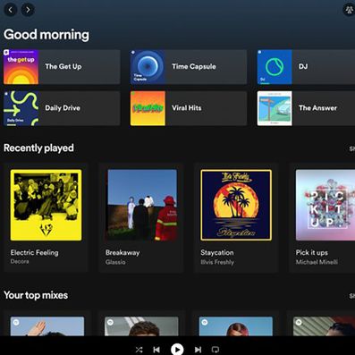Select the Staycation album card

click(236, 217)
